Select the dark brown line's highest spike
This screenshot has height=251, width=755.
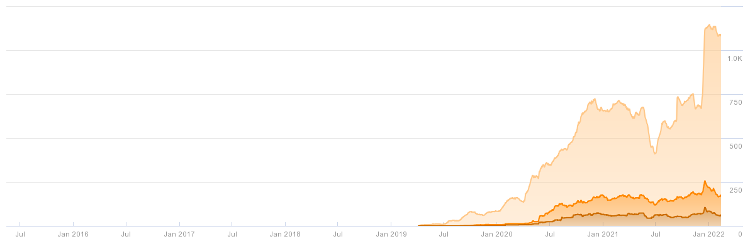click(x=705, y=208)
